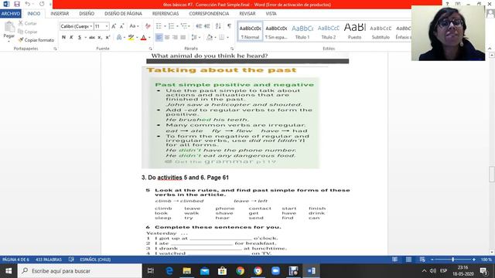Increase font size with grow font icon

pyautogui.click(x=114, y=26)
